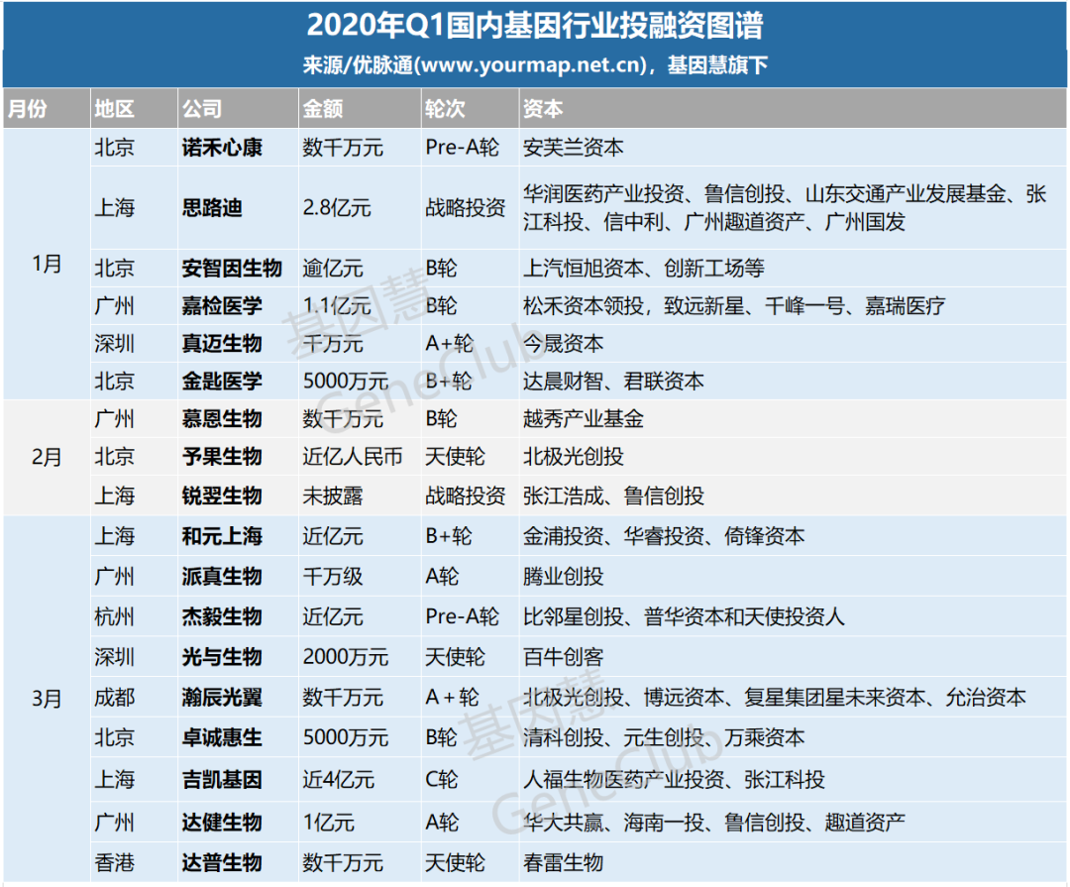Click the 2.8亿元 amount cell
The image size is (1070, 887).
(336, 208)
